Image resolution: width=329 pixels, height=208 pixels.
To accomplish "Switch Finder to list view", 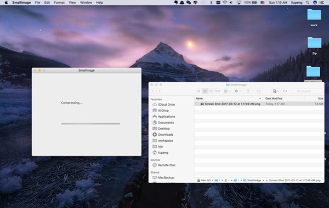I will pos(205,91).
